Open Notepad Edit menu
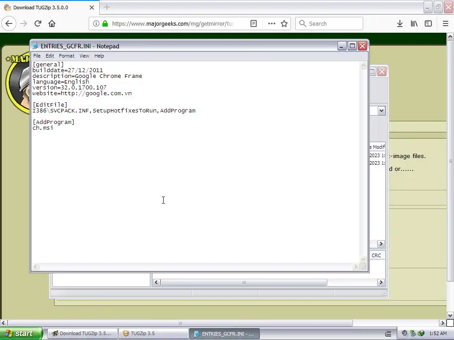Screen dimensions: 454x340 coord(50,56)
